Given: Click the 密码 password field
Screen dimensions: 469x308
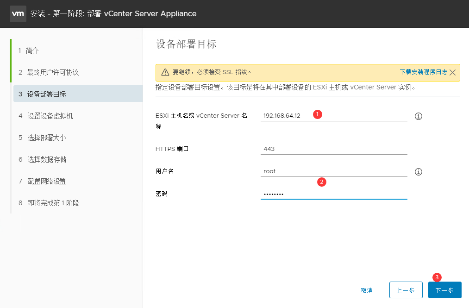Looking at the screenshot, I should point(333,194).
